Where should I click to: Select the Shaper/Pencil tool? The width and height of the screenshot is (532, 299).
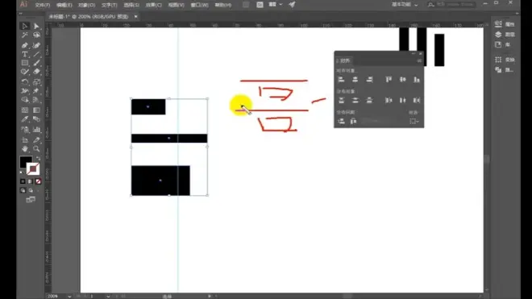25,72
